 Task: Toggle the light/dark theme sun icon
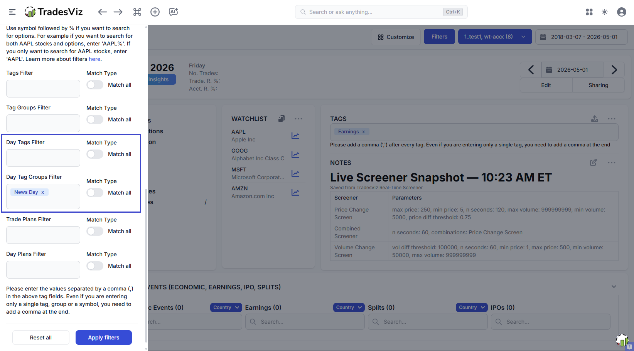coord(605,12)
